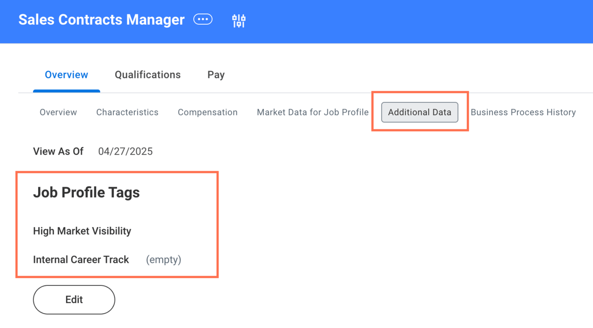Switch to the Qualifications tab

tap(148, 75)
